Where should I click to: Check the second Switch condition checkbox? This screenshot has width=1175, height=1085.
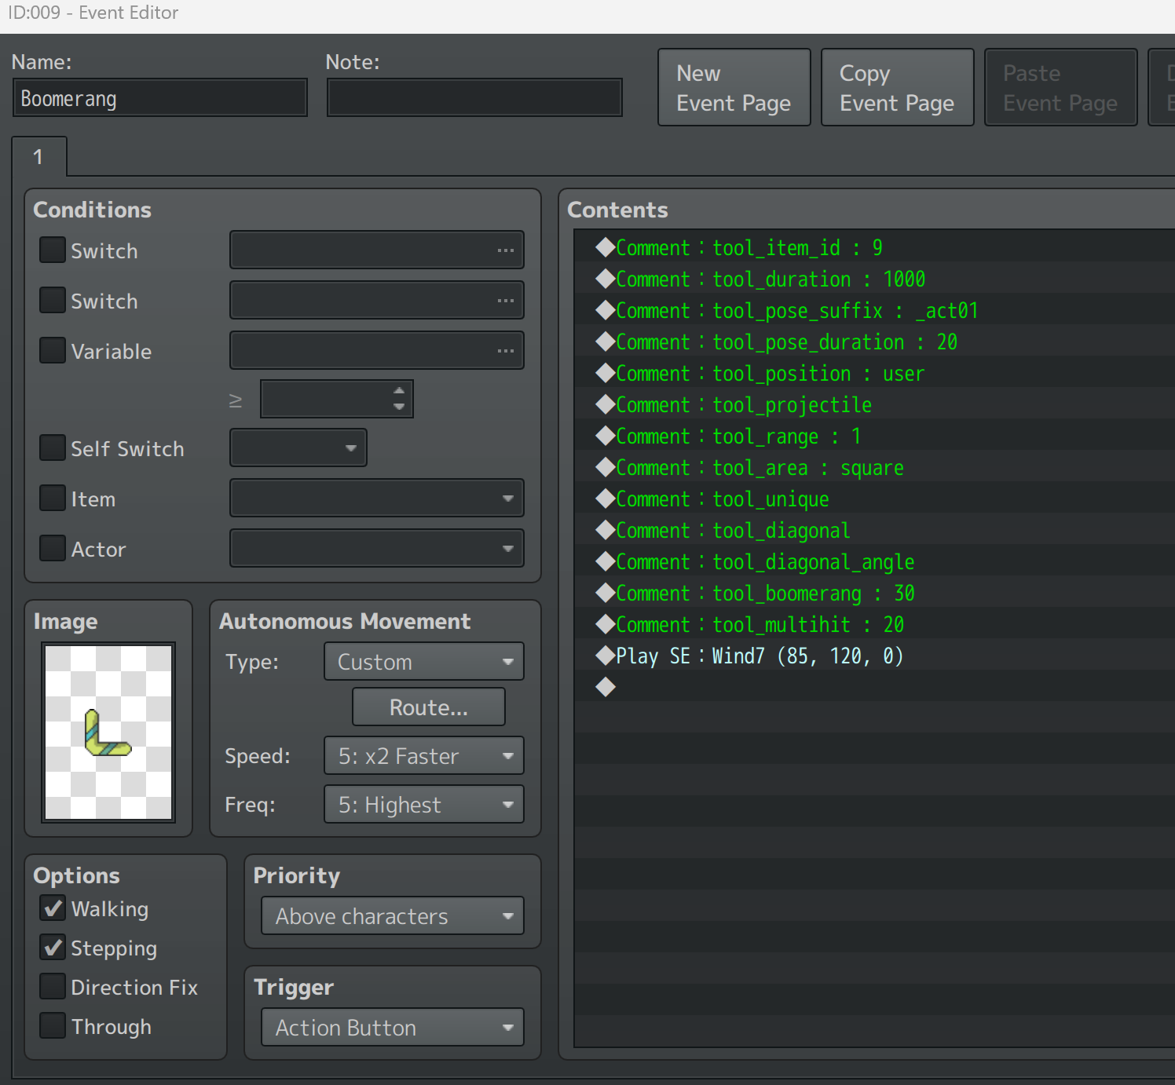(53, 301)
